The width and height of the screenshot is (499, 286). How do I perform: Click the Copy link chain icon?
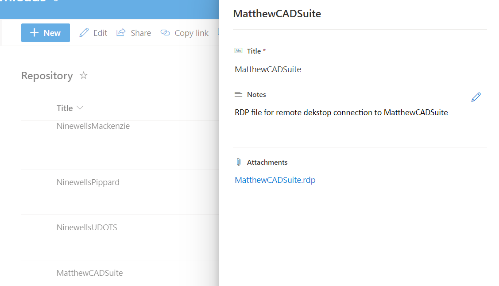click(165, 33)
